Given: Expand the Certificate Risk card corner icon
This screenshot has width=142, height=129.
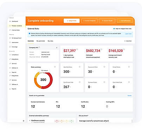Looking at the screenshot, I should pyautogui.click(x=79, y=82).
